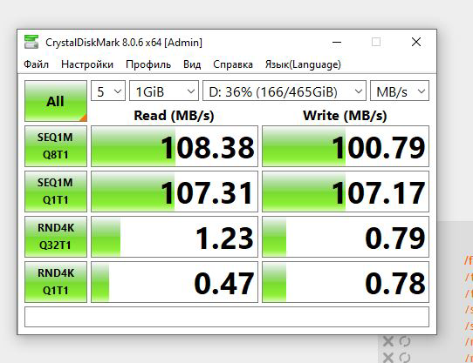The image size is (473, 363).
Task: Open the Настройки menu
Action: pyautogui.click(x=87, y=64)
